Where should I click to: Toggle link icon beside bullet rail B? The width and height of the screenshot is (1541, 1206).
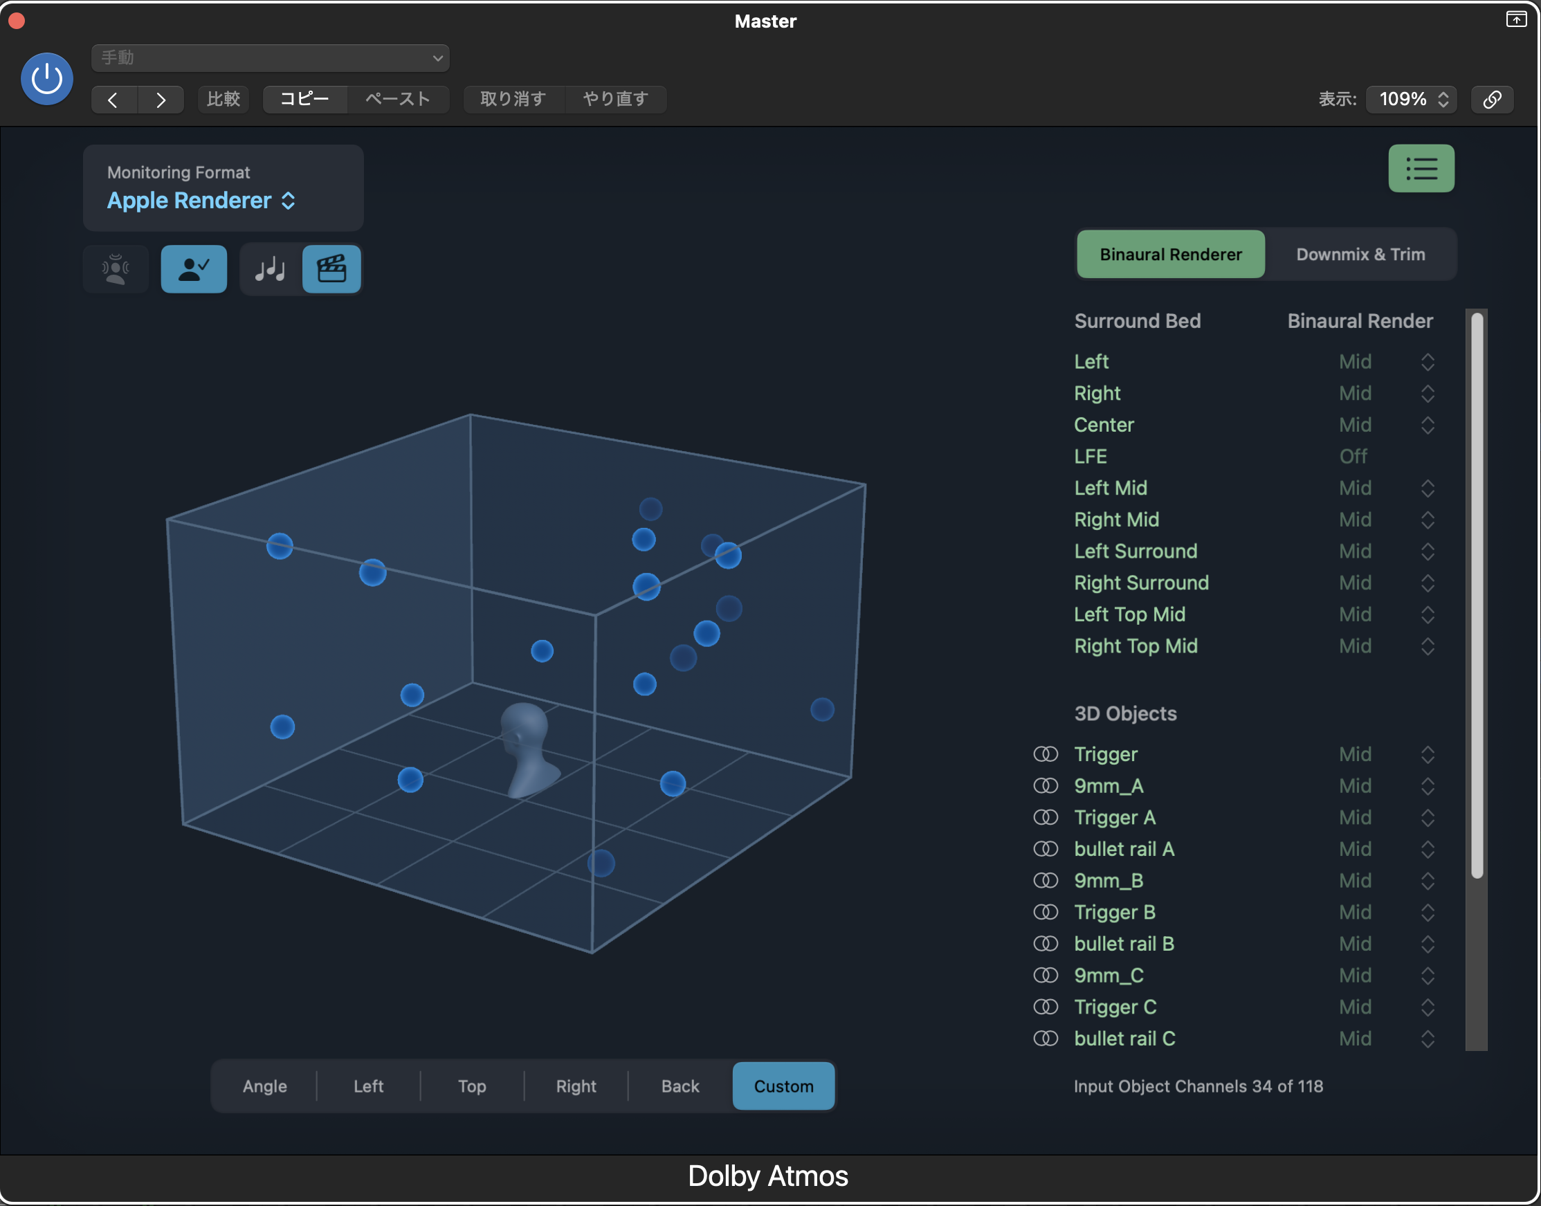(1046, 943)
